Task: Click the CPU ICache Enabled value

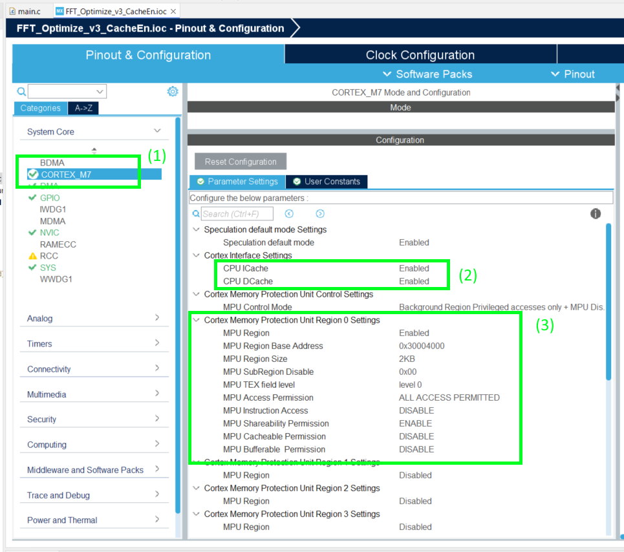Action: (x=414, y=268)
